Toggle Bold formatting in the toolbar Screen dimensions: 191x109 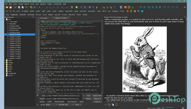coord(39,7)
